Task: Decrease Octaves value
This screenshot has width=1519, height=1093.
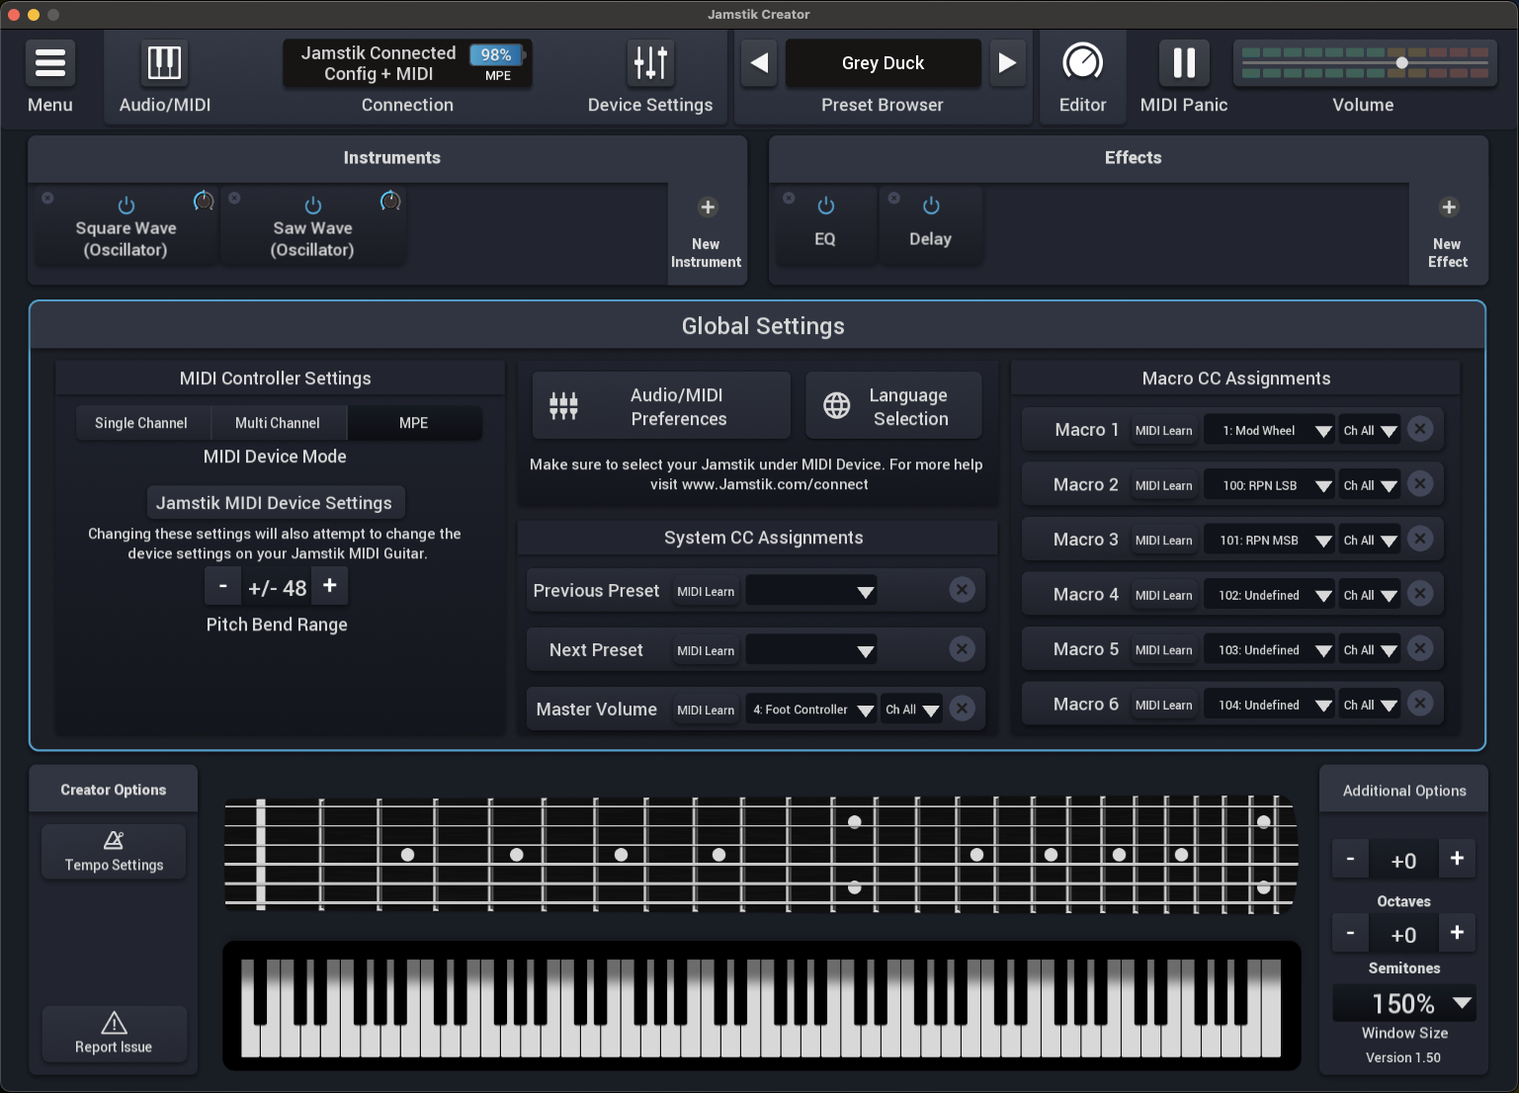Action: (x=1350, y=858)
